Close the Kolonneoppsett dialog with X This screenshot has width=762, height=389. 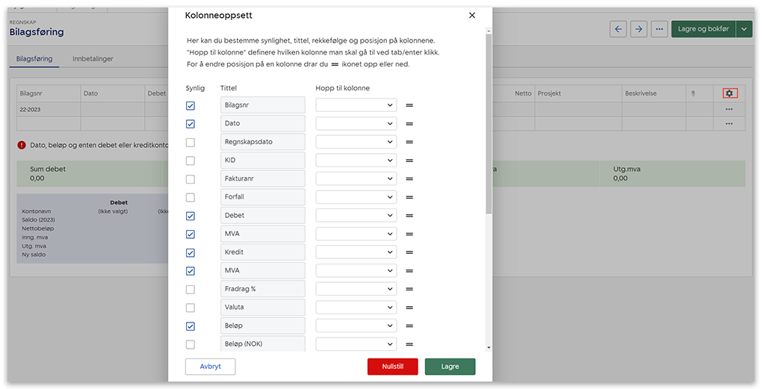pyautogui.click(x=471, y=15)
